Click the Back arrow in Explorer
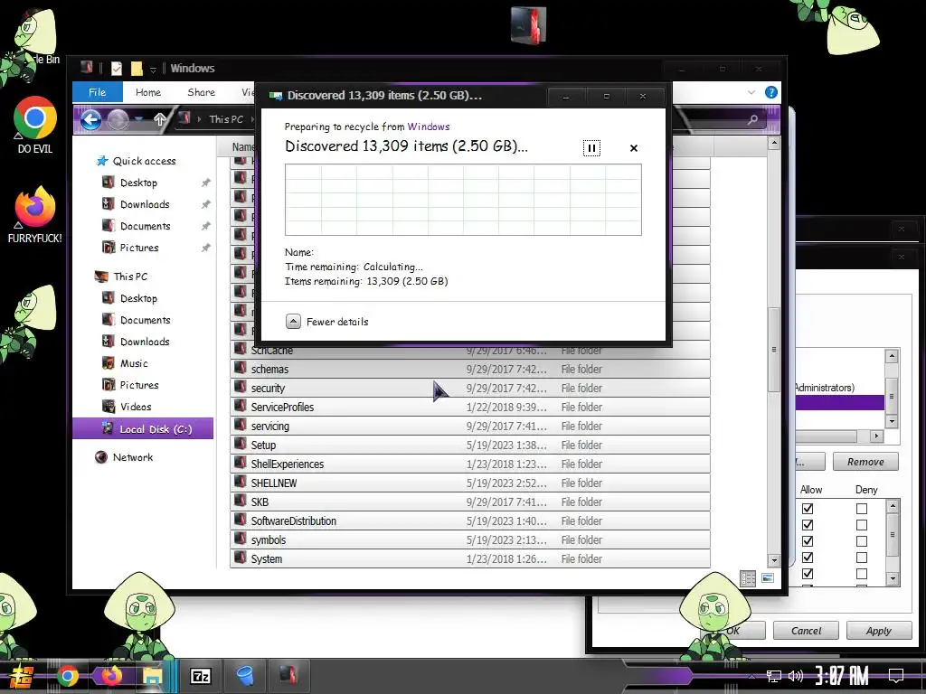Screen dimensions: 926x694 [x=90, y=120]
